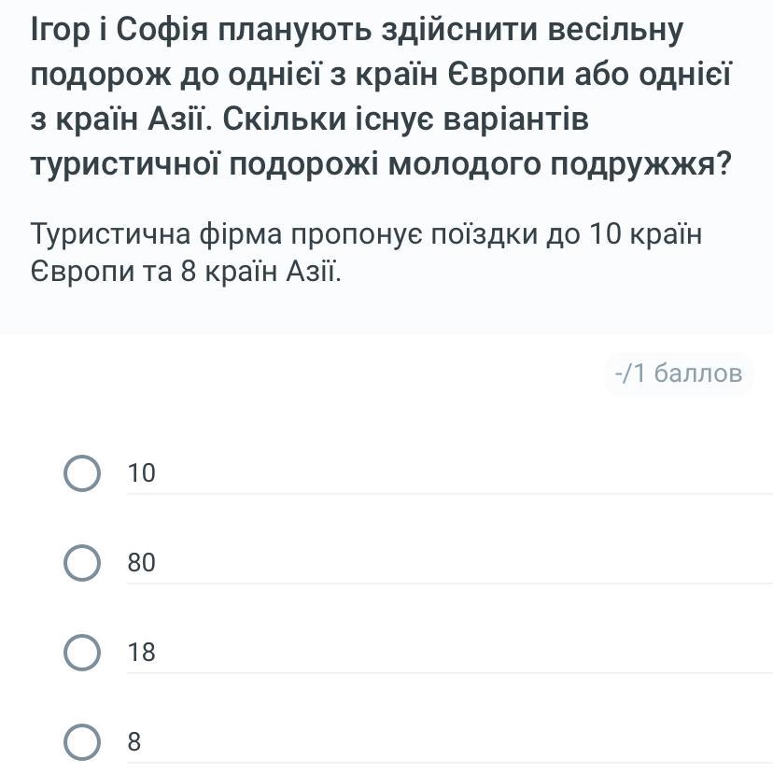773x774 pixels.
Task: Click the empty row area right of option 10
Action: 464,472
